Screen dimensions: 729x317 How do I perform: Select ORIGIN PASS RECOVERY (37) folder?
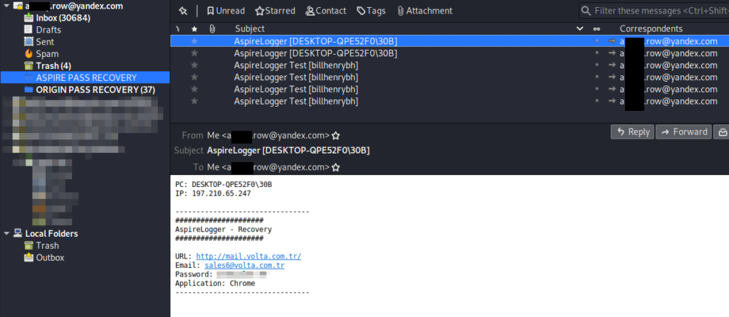pos(95,90)
